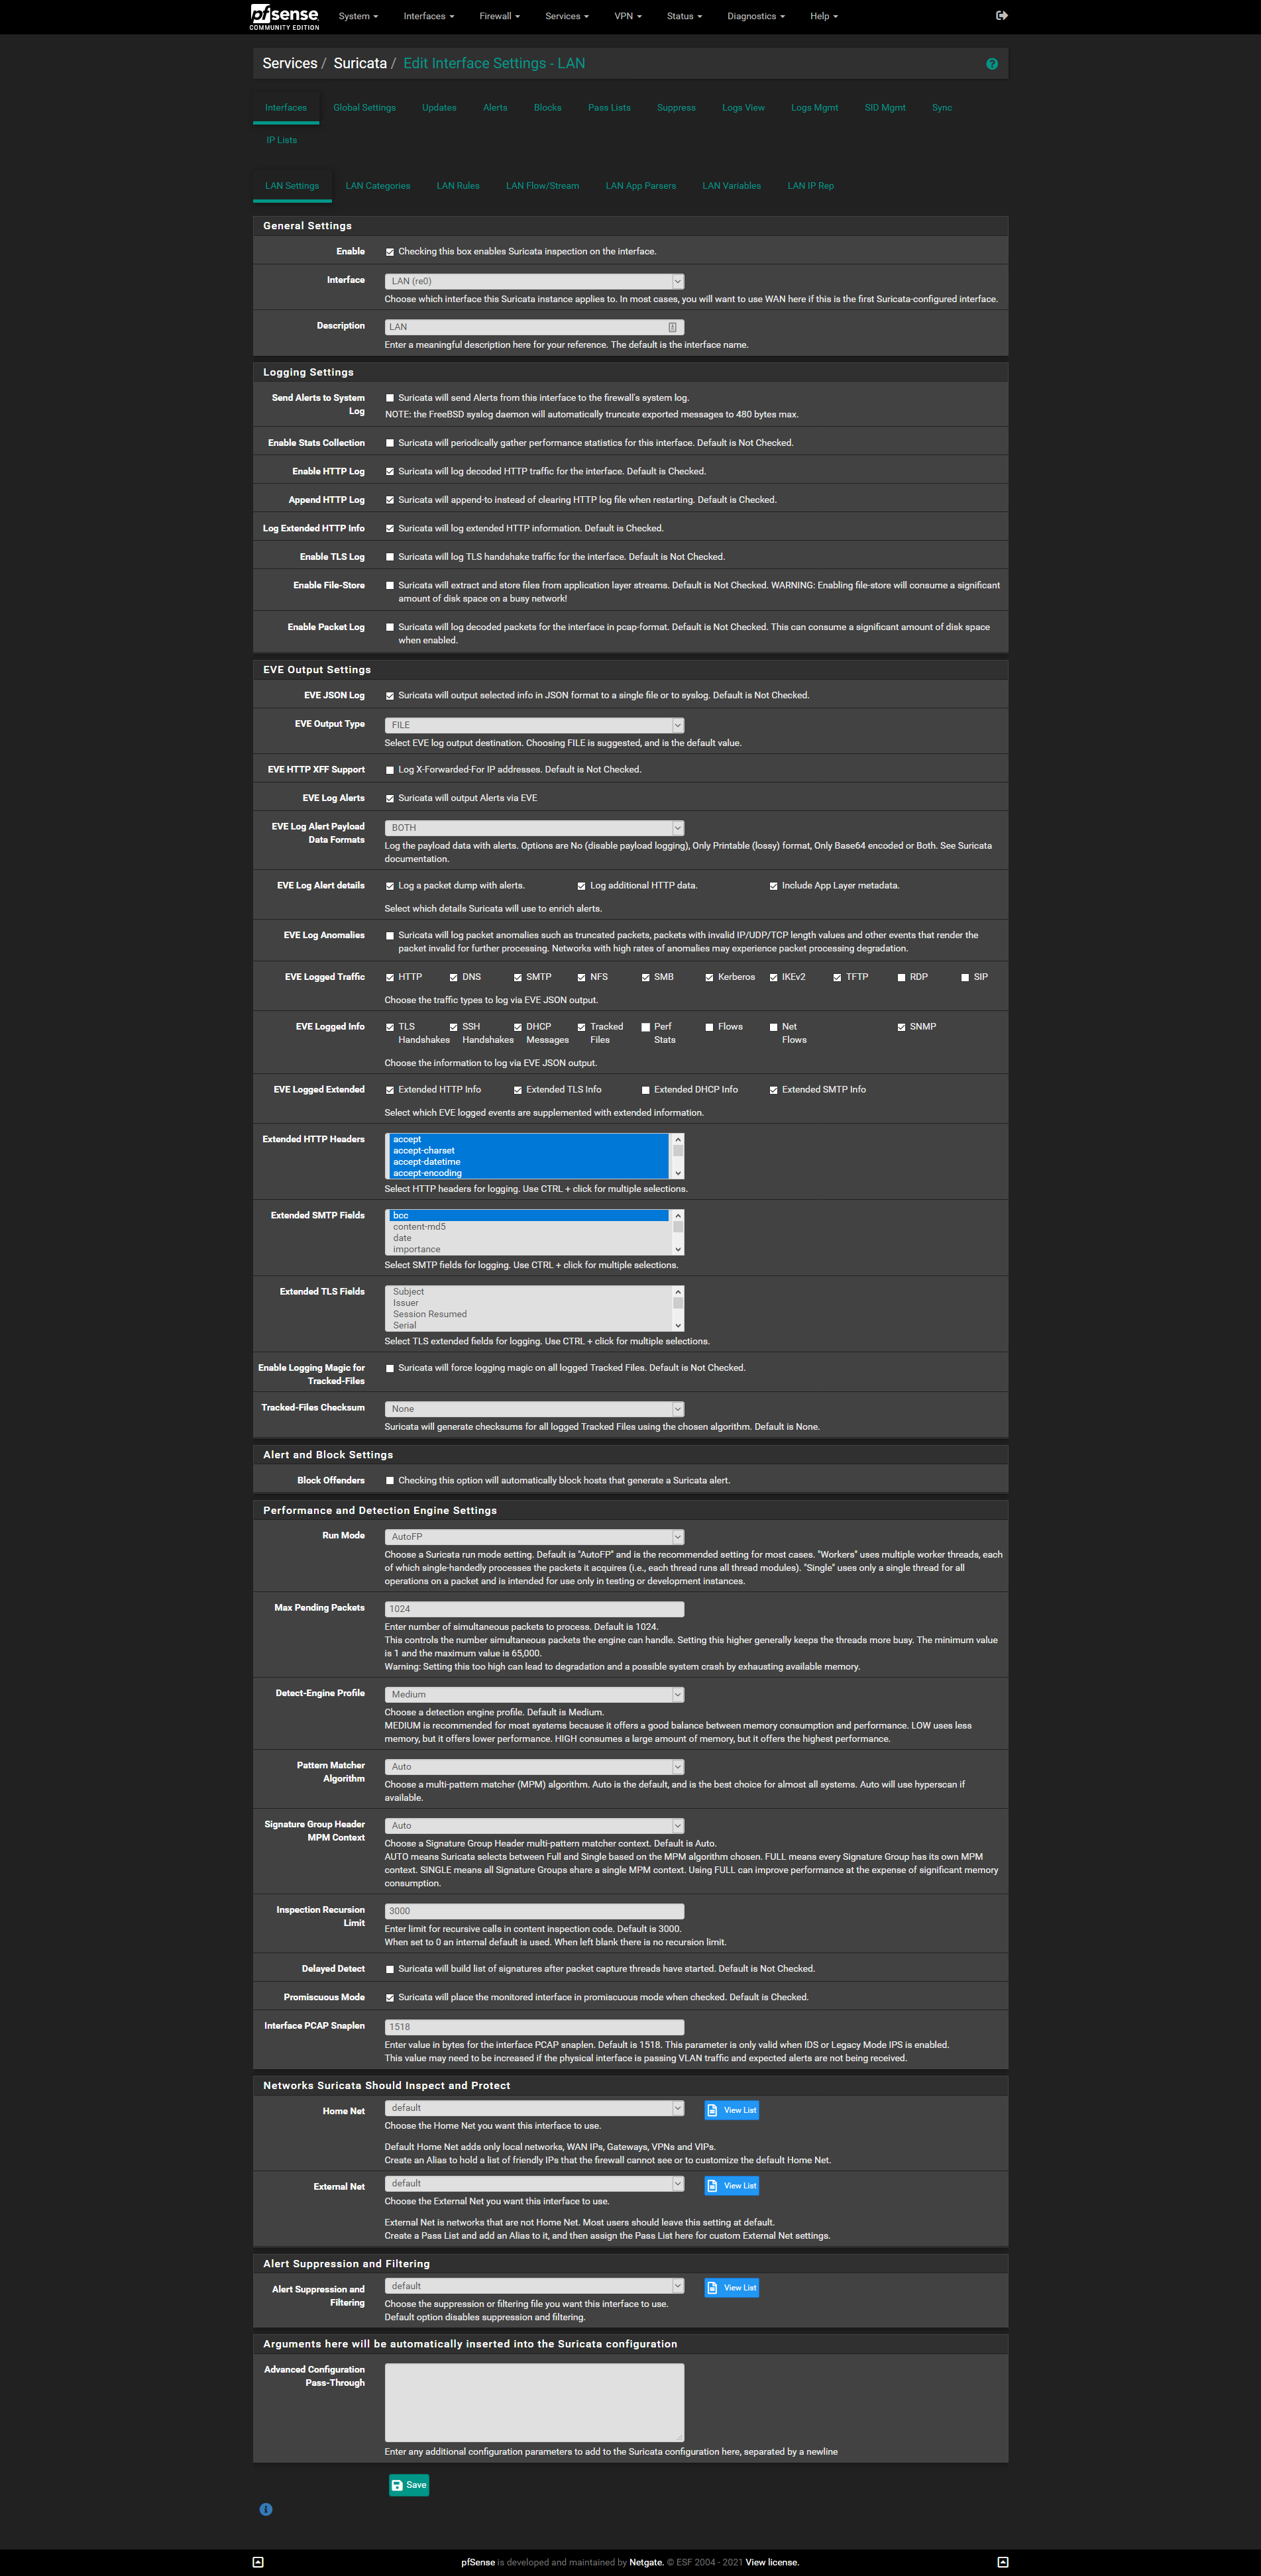Image resolution: width=1261 pixels, height=2576 pixels.
Task: Click Advanced Configuration Pass-Through textarea
Action: pyautogui.click(x=534, y=2403)
